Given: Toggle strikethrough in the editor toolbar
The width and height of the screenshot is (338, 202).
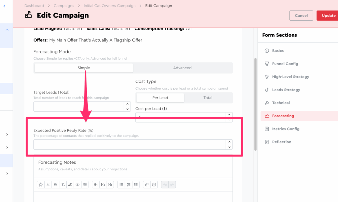Looking at the screenshot, I should (55, 185).
